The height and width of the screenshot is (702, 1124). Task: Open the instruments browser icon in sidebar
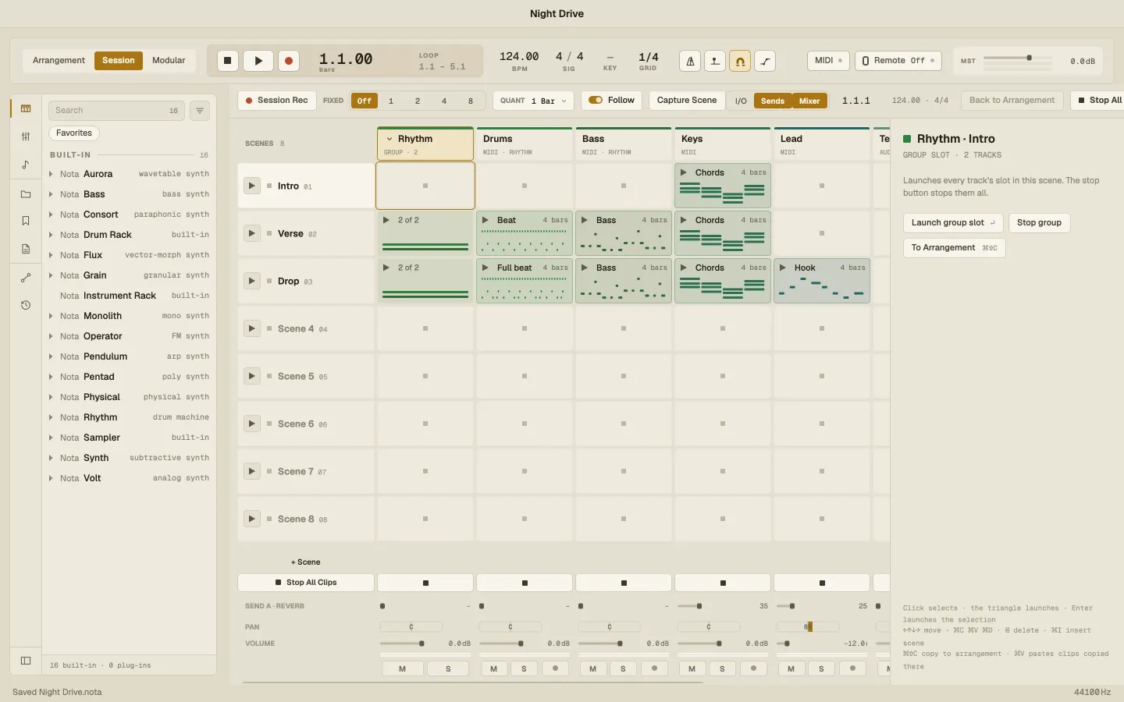26,108
